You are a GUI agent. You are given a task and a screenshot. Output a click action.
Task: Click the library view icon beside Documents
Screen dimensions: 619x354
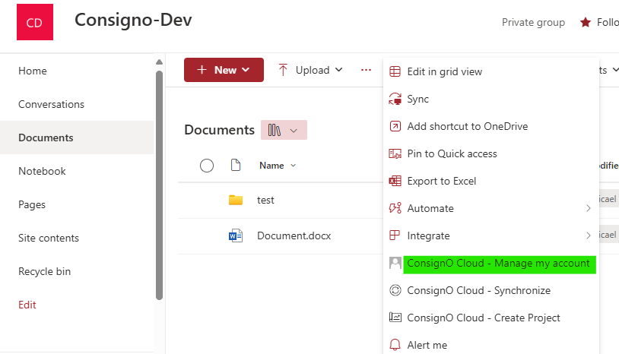click(x=275, y=130)
